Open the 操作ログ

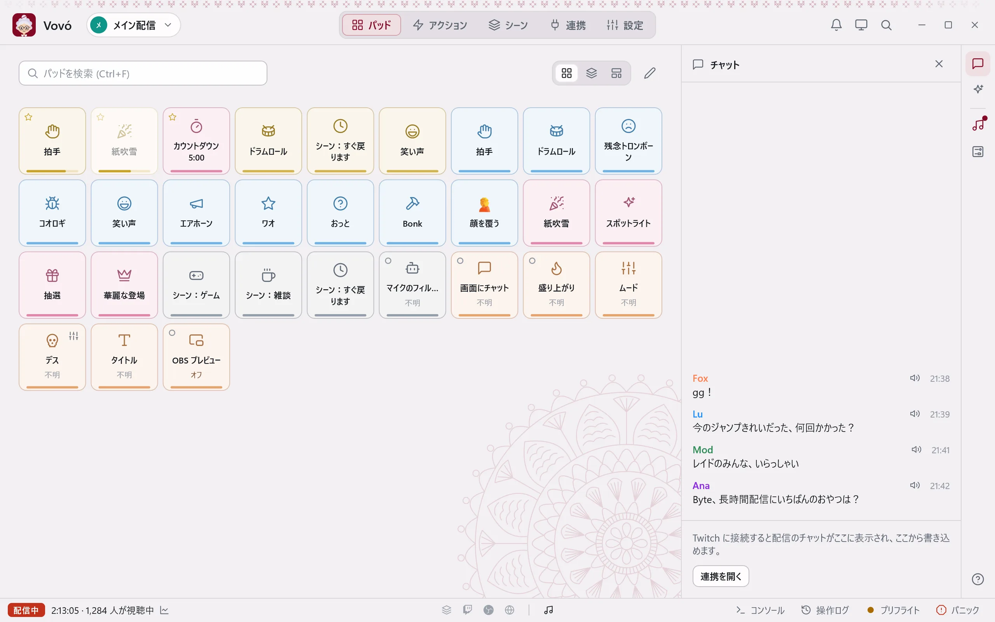(825, 610)
